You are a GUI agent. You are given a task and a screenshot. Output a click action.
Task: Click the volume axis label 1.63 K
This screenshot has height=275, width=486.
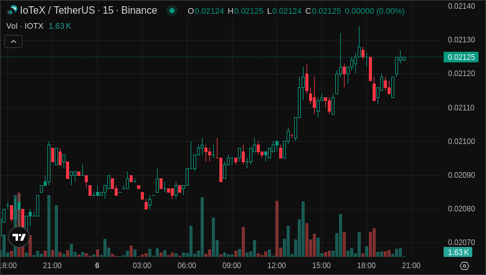point(458,252)
